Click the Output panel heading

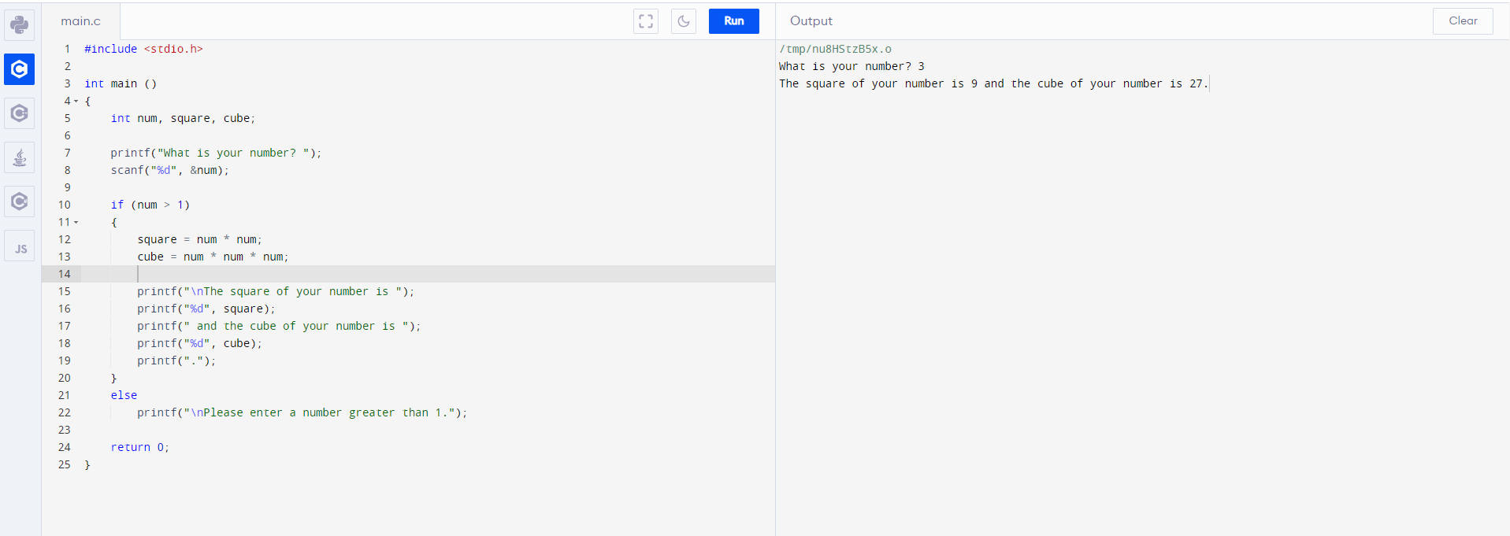click(x=811, y=21)
